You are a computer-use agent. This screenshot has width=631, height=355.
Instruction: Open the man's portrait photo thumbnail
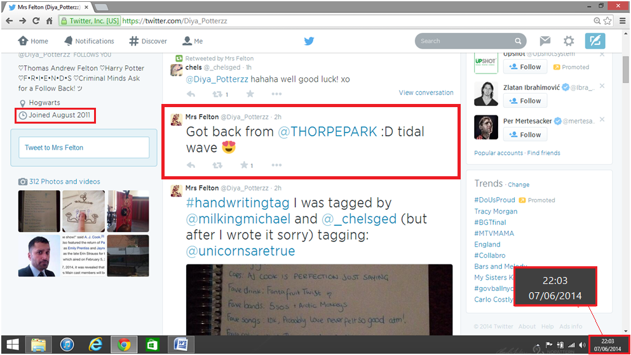[39, 256]
